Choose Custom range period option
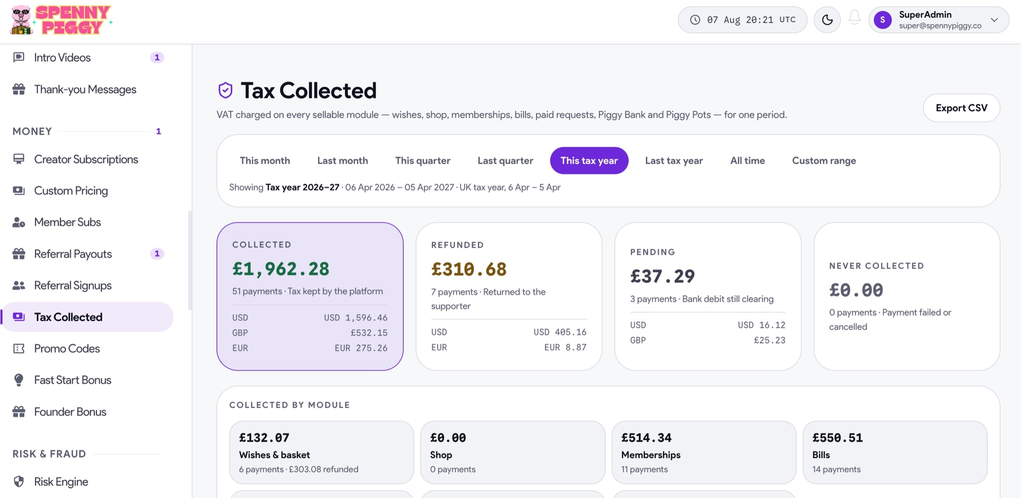The height and width of the screenshot is (498, 1021). click(824, 161)
